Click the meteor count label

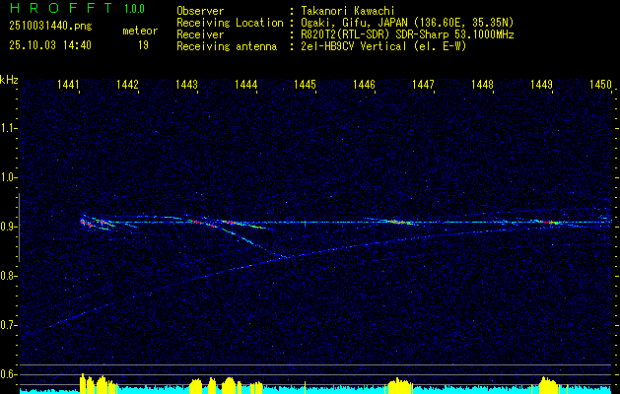coord(140,31)
